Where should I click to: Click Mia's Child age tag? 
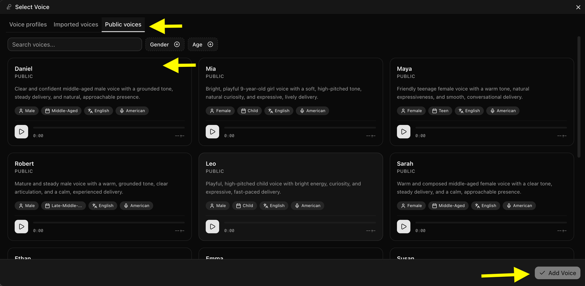[249, 111]
